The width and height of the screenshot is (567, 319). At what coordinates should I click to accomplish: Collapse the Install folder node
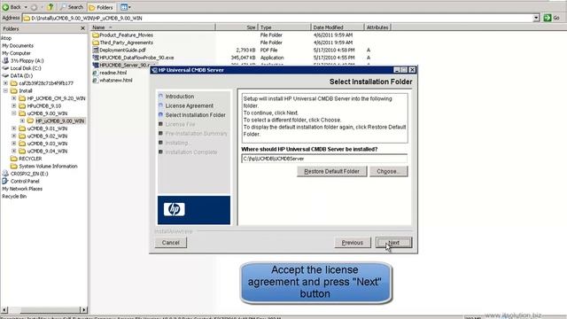[x=5, y=90]
